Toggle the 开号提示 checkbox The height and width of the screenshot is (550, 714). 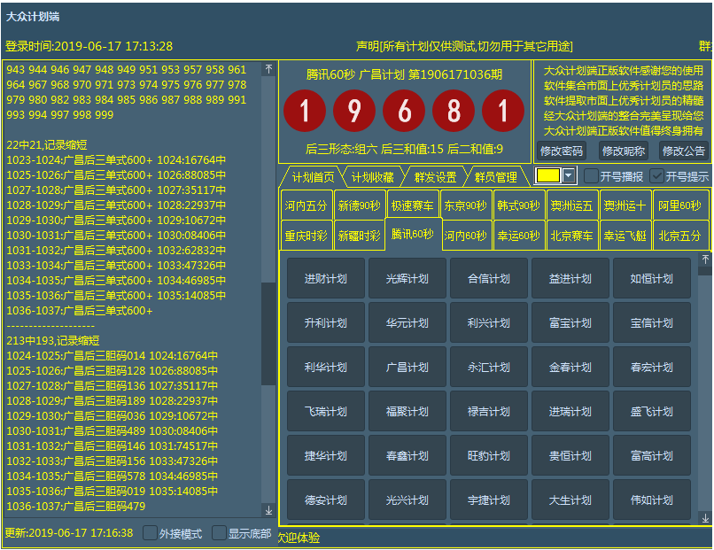pyautogui.click(x=656, y=175)
